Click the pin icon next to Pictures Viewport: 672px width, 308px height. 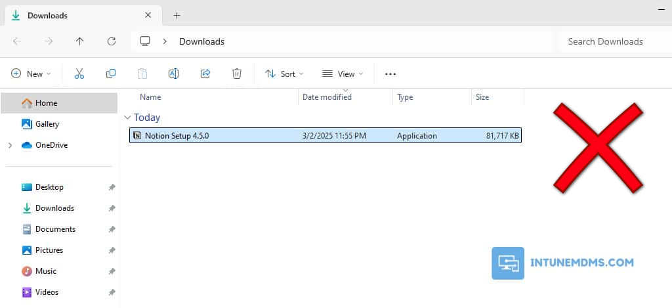(112, 250)
